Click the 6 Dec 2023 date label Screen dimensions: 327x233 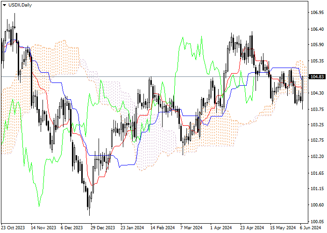[72, 228]
